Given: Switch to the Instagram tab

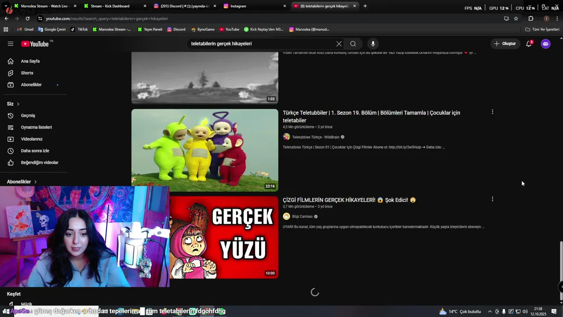Looking at the screenshot, I should 255,6.
